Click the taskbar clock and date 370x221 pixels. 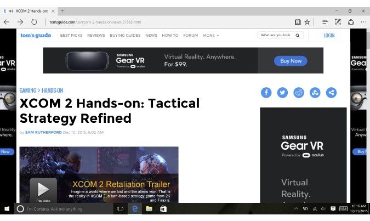coord(358,209)
